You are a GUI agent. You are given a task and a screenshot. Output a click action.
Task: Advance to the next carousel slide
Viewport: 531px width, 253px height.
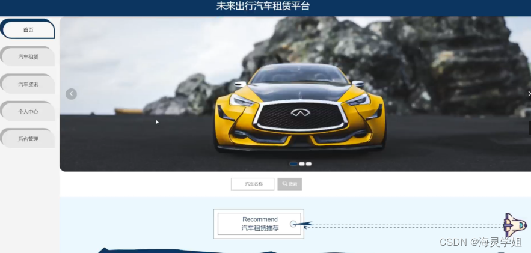[x=529, y=94]
